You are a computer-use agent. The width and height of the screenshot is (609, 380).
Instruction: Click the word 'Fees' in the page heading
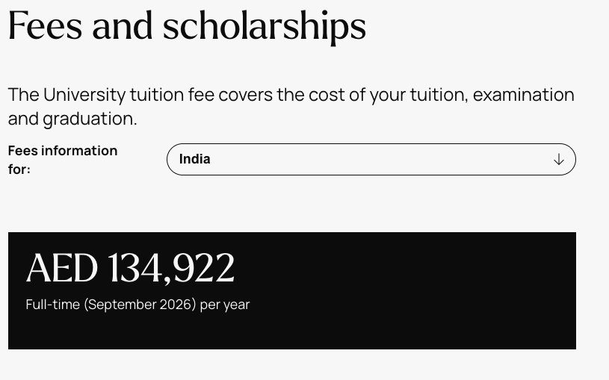(x=45, y=26)
